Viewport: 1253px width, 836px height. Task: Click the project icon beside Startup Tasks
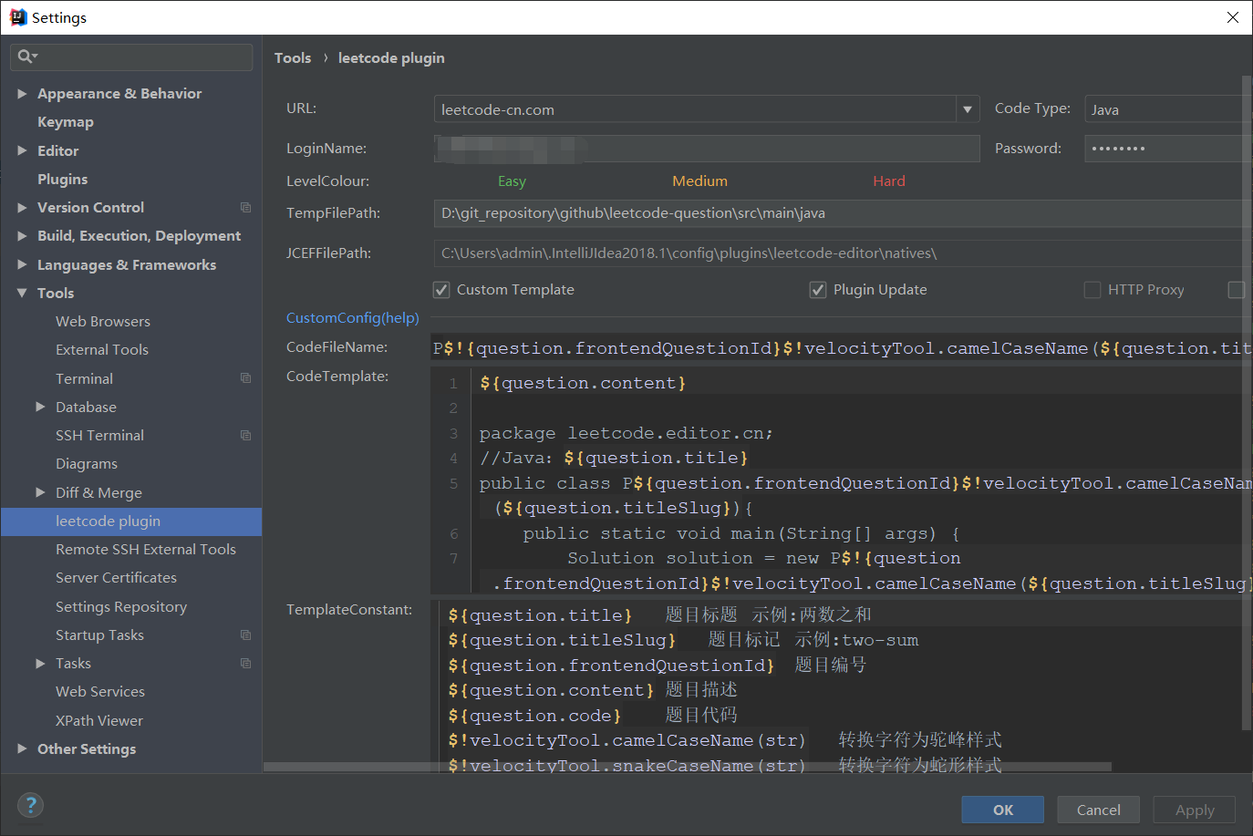[244, 635]
